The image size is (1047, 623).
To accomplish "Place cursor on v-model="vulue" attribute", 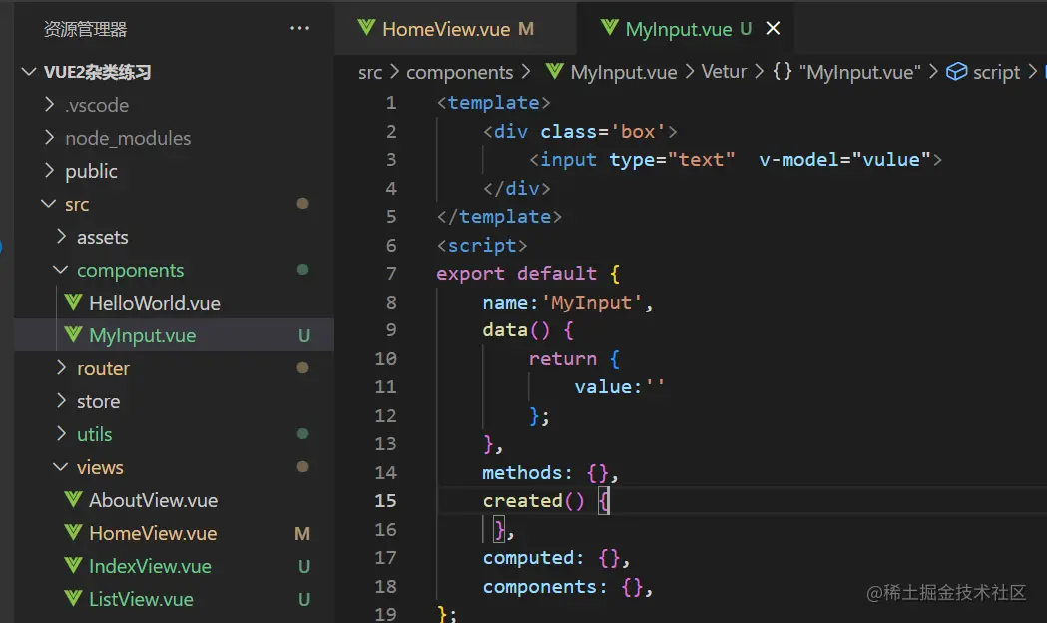I will pos(844,160).
